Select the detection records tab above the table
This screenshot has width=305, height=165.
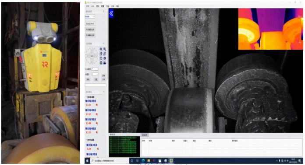tap(145, 134)
